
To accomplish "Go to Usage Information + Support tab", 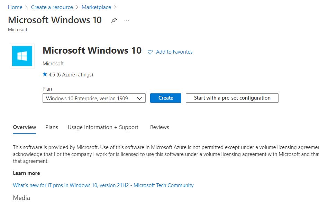I will click(103, 127).
